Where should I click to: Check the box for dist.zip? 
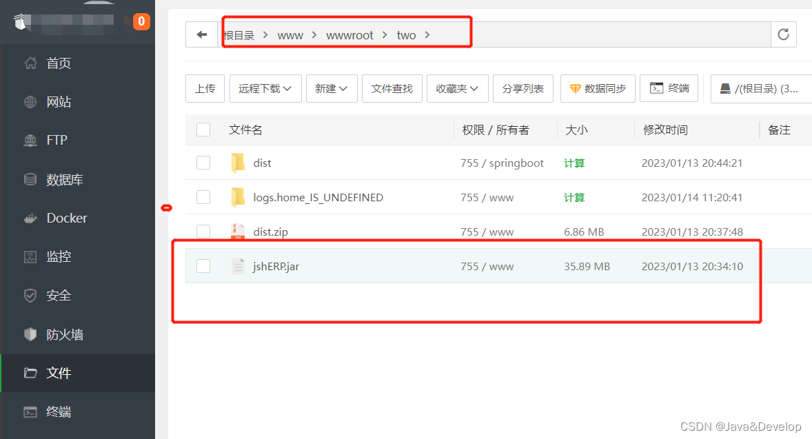pos(203,232)
